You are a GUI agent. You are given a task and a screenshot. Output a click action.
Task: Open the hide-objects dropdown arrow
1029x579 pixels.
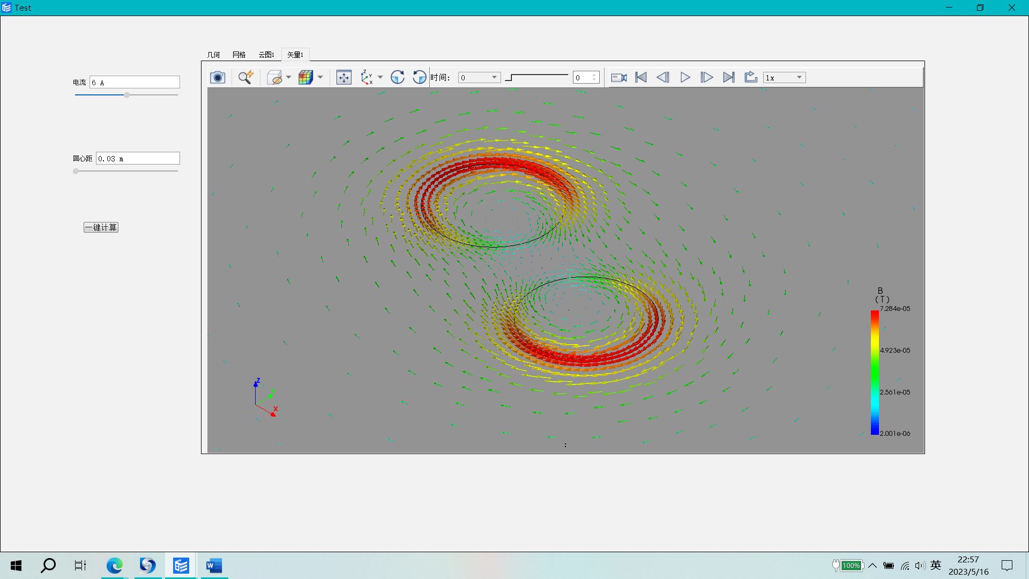click(x=288, y=78)
